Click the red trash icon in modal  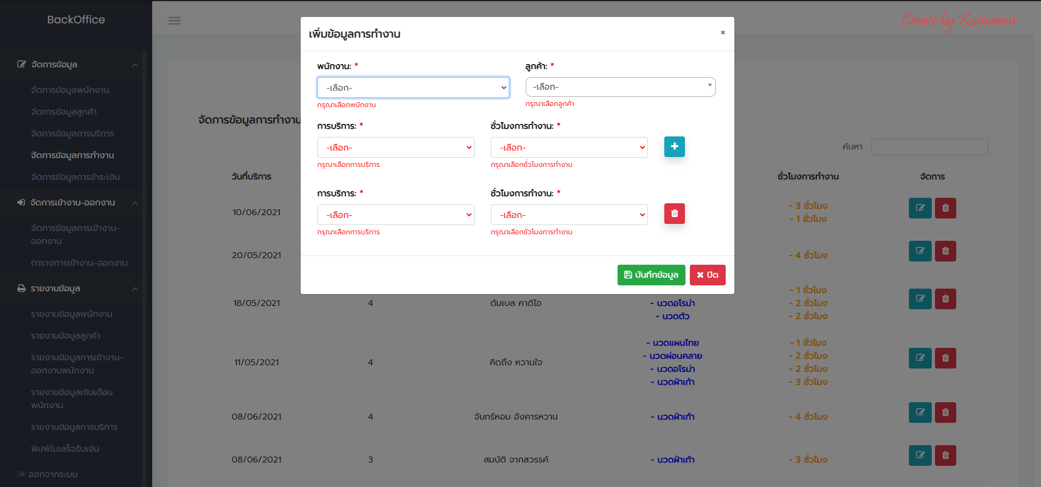pos(674,214)
